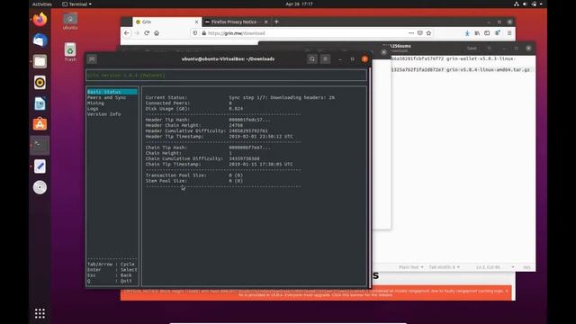Screen dimensions: 576x324
Task: Open the Text Editor dock icon
Action: click(x=40, y=166)
